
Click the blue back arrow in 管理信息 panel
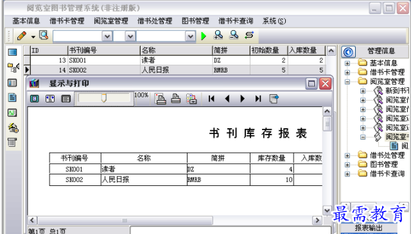point(348,52)
